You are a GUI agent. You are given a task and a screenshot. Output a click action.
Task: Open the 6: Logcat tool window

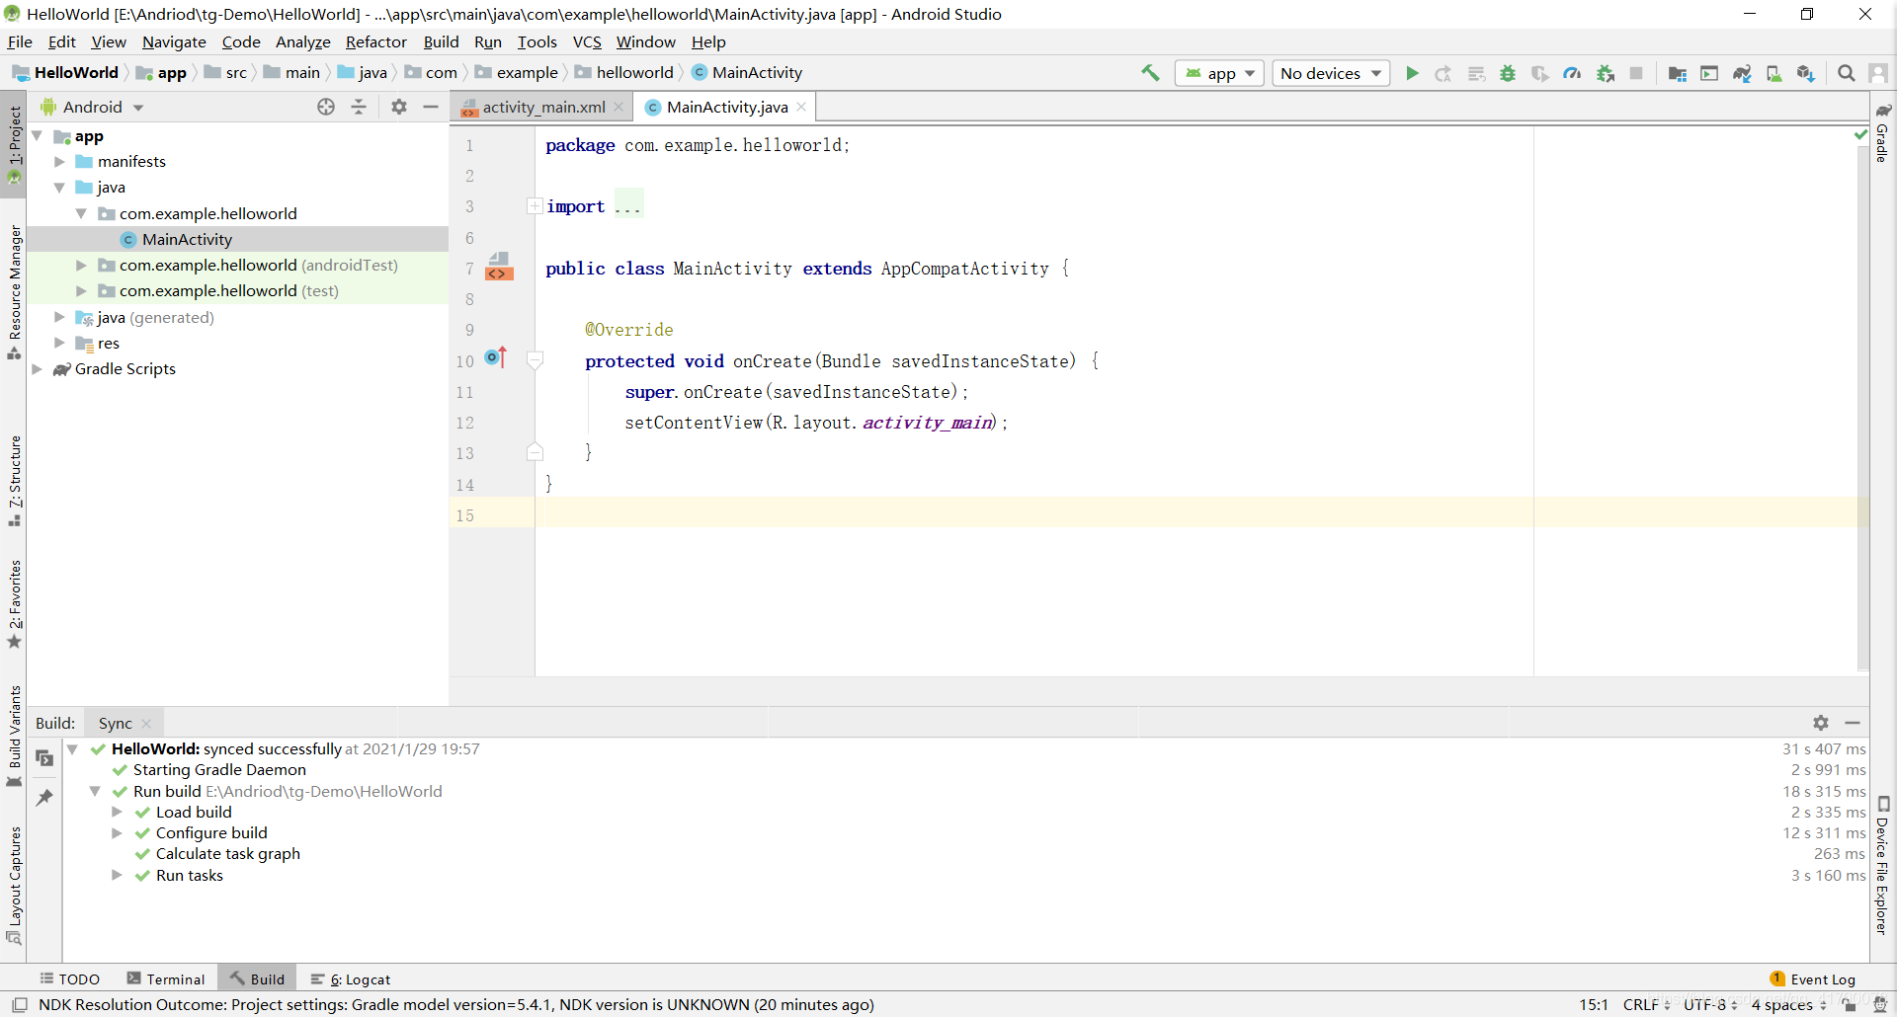click(351, 979)
